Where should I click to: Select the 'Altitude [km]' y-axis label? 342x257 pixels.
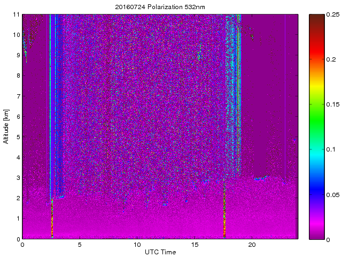pos(6,126)
